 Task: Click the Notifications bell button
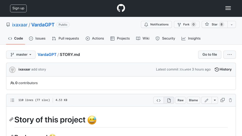(156, 24)
